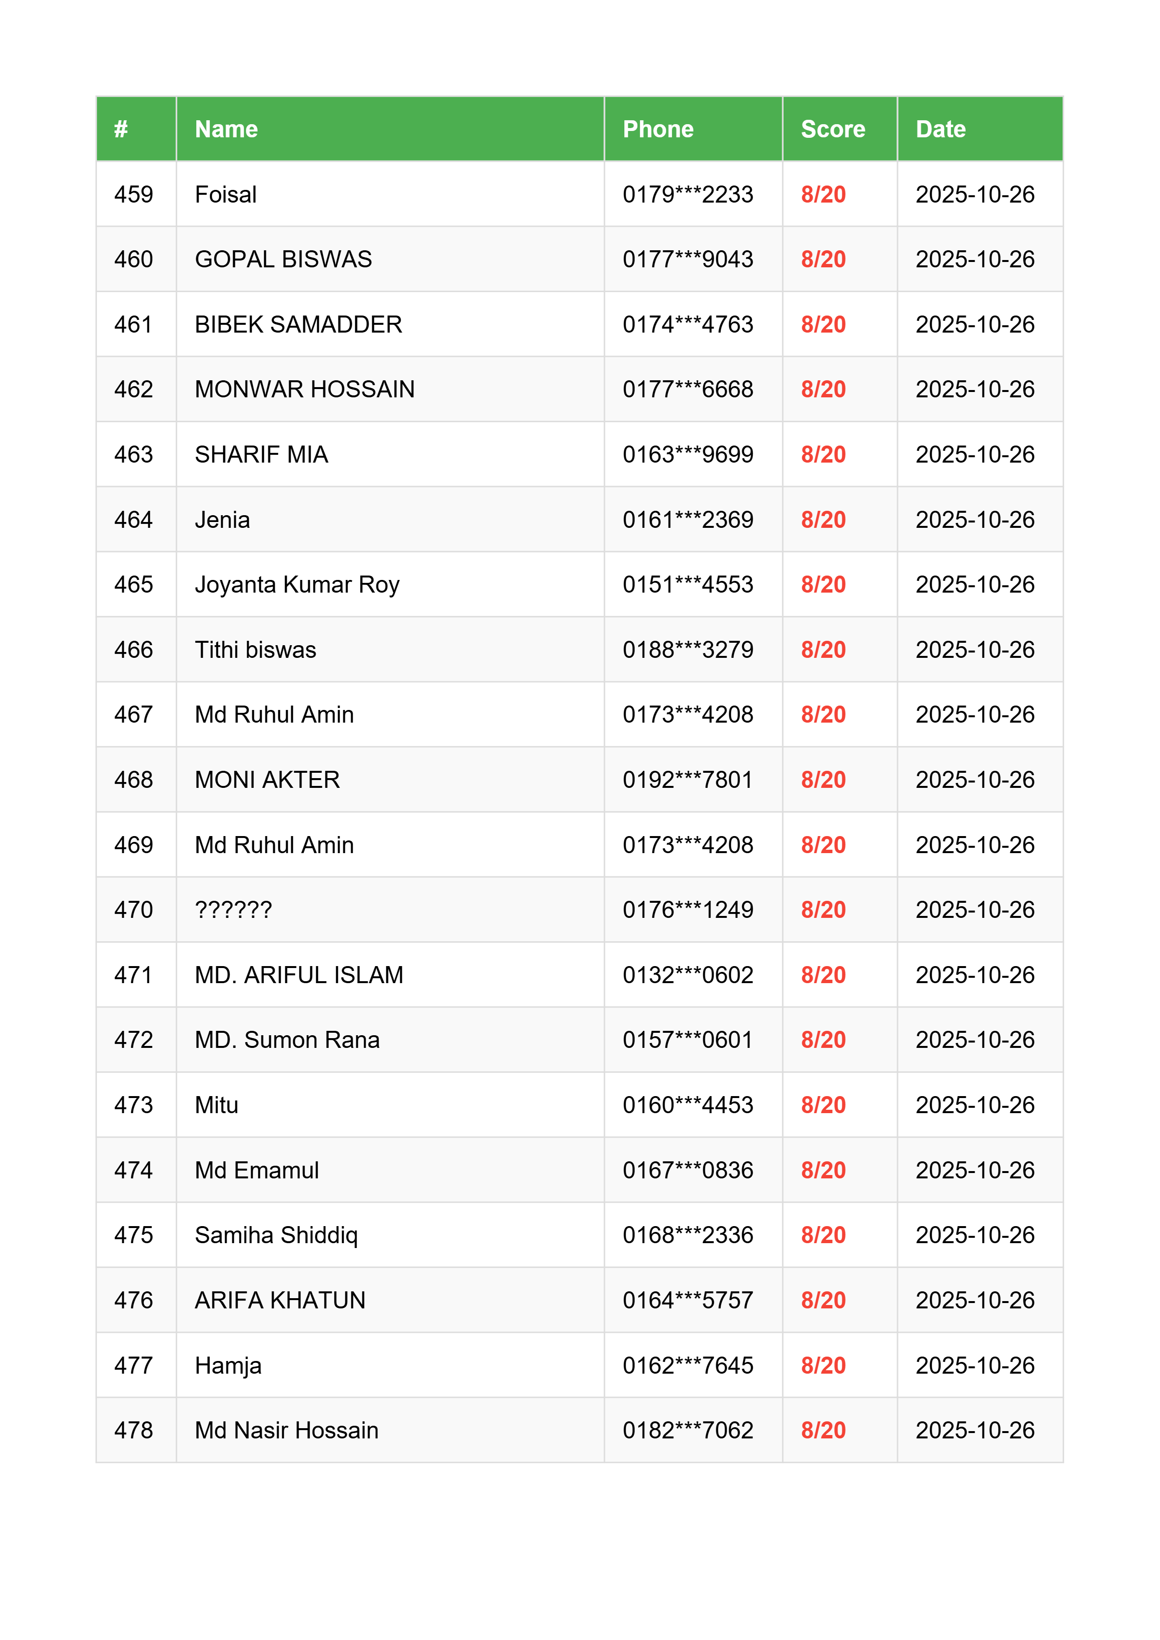Click row number 463
Image resolution: width=1160 pixels, height=1640 pixels.
click(x=133, y=454)
